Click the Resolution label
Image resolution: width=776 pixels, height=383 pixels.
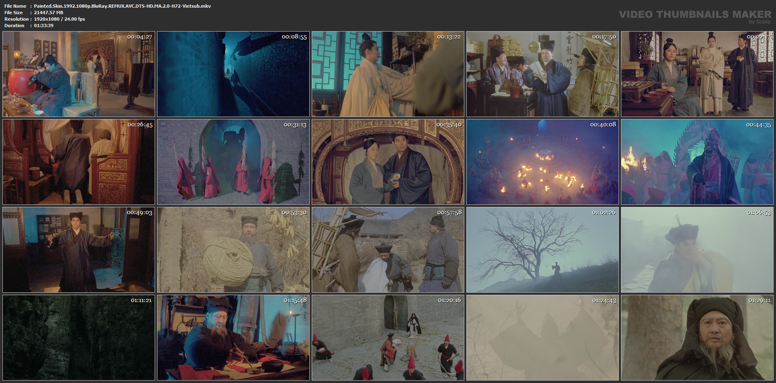click(17, 19)
